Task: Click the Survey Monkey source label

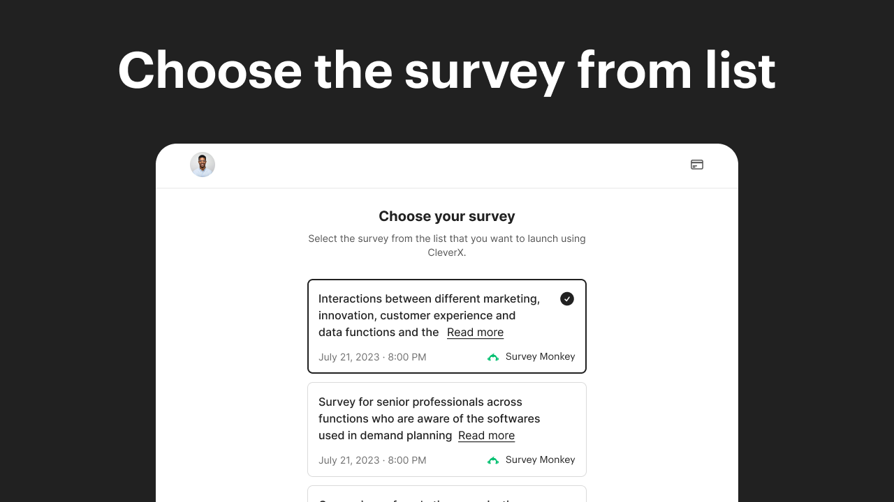Action: (540, 356)
